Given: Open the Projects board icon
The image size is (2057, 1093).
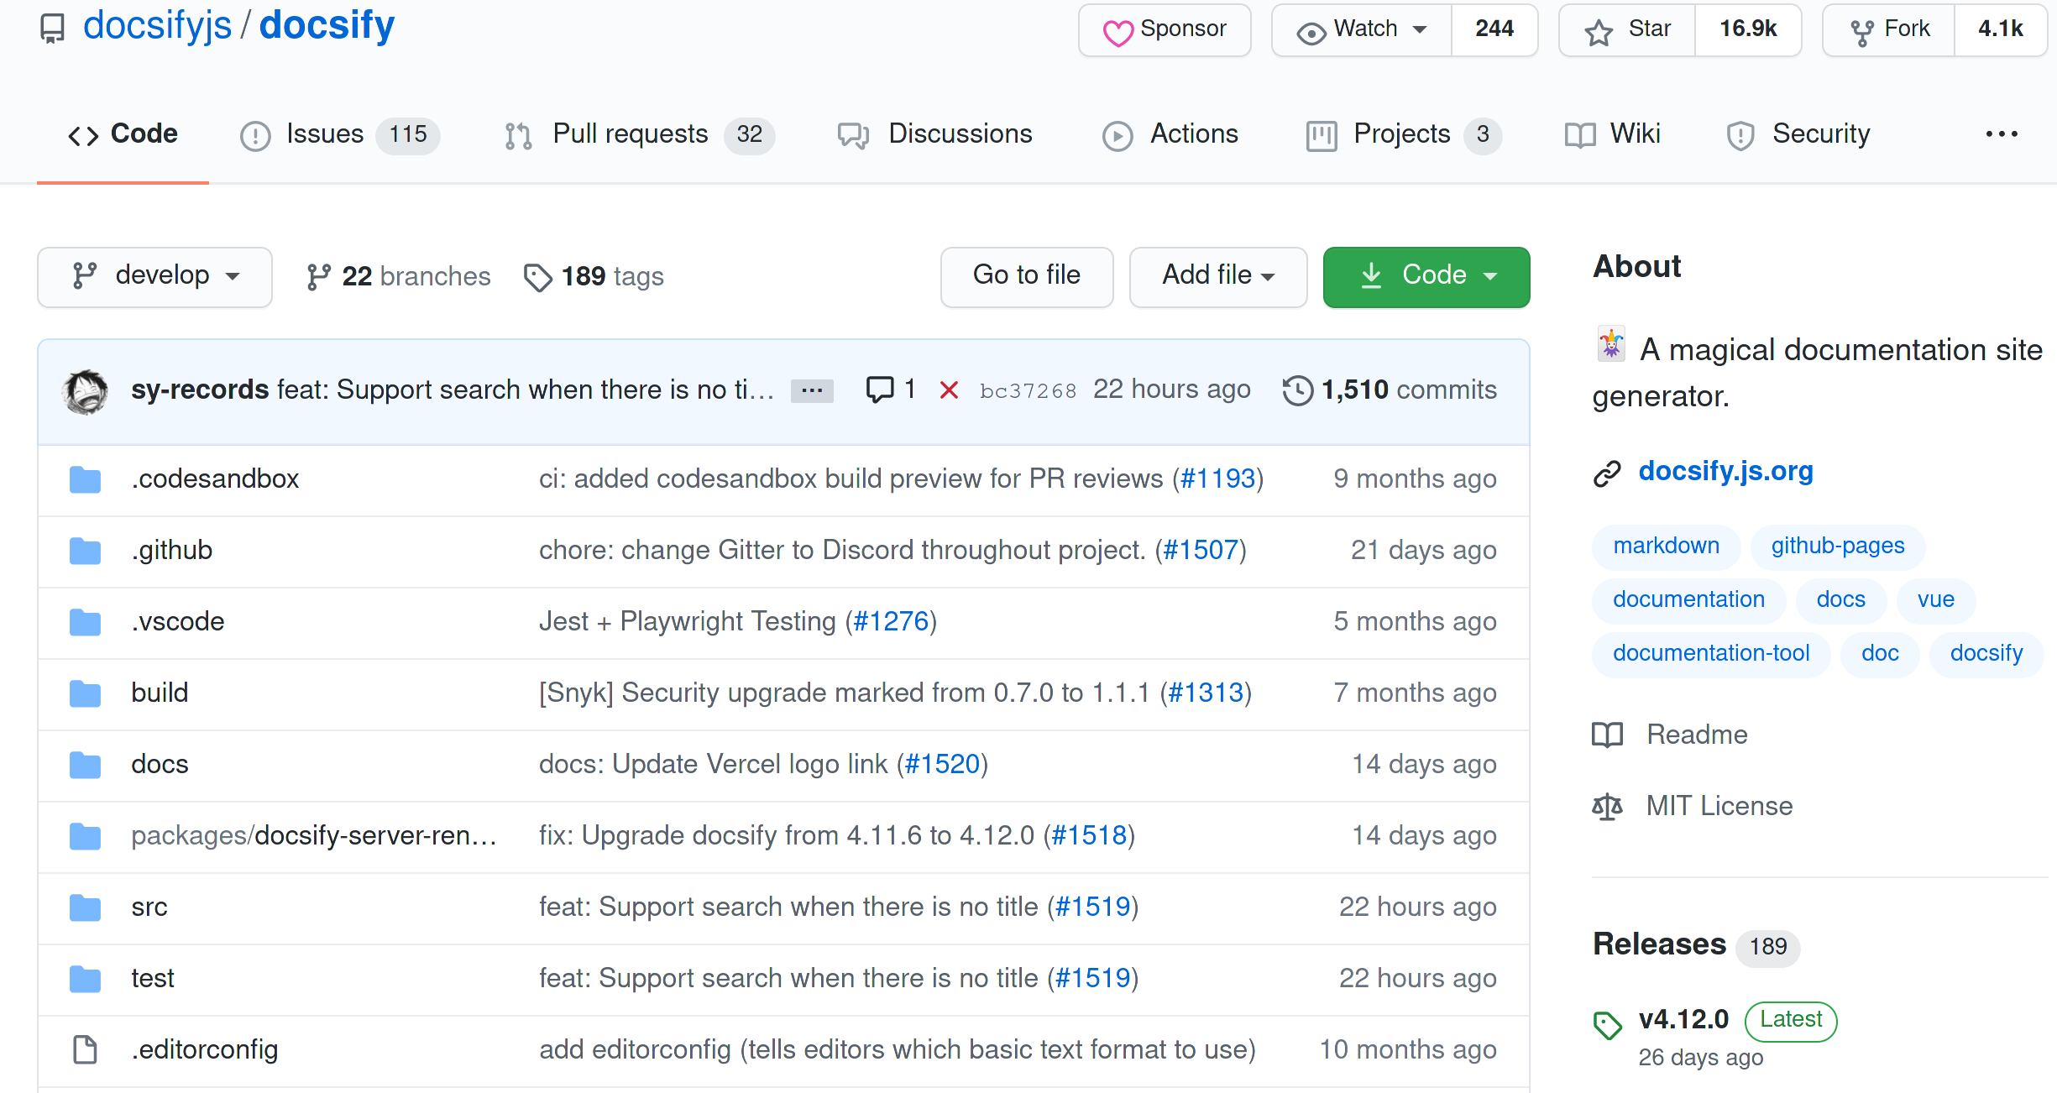Looking at the screenshot, I should (1322, 135).
